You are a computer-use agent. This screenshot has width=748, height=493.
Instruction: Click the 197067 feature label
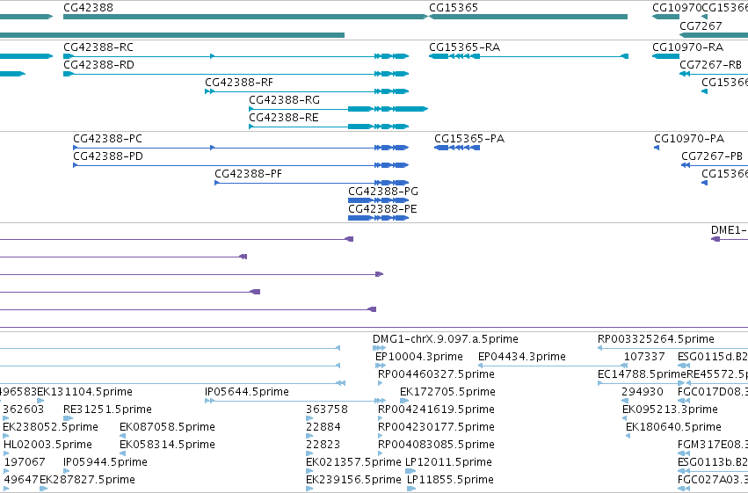(x=25, y=462)
